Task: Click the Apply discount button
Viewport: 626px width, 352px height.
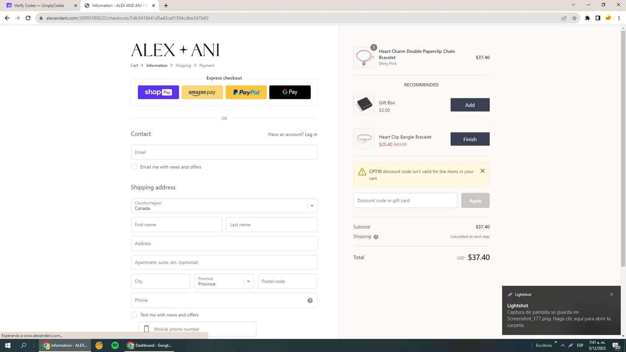Action: click(x=475, y=201)
